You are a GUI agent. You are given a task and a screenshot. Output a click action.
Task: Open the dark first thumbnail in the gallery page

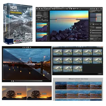click(61, 85)
